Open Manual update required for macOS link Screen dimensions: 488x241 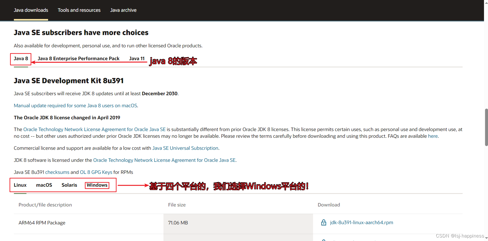pos(76,106)
